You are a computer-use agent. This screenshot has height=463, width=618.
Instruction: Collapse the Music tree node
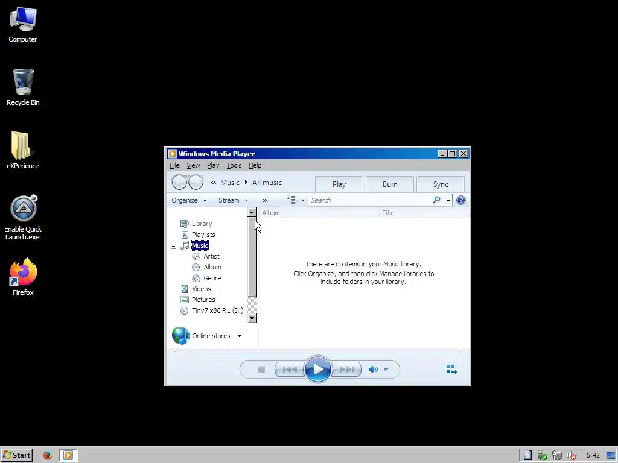coord(173,246)
